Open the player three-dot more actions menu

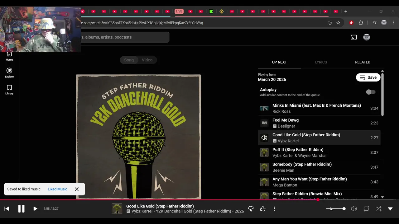(274, 209)
